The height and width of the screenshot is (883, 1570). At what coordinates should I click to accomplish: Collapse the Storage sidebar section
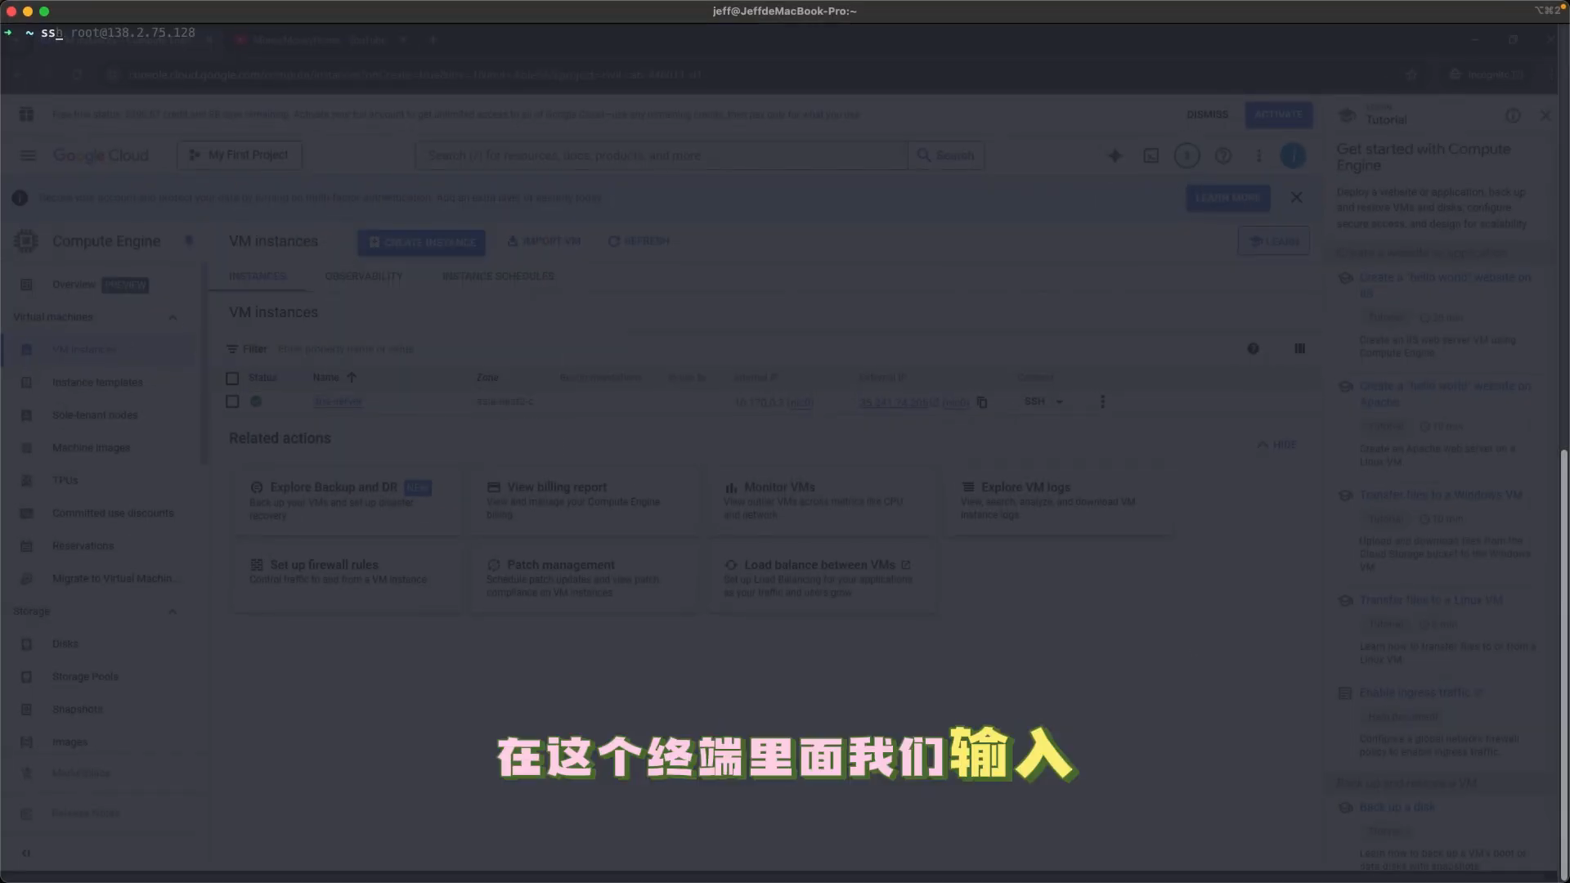[173, 612]
